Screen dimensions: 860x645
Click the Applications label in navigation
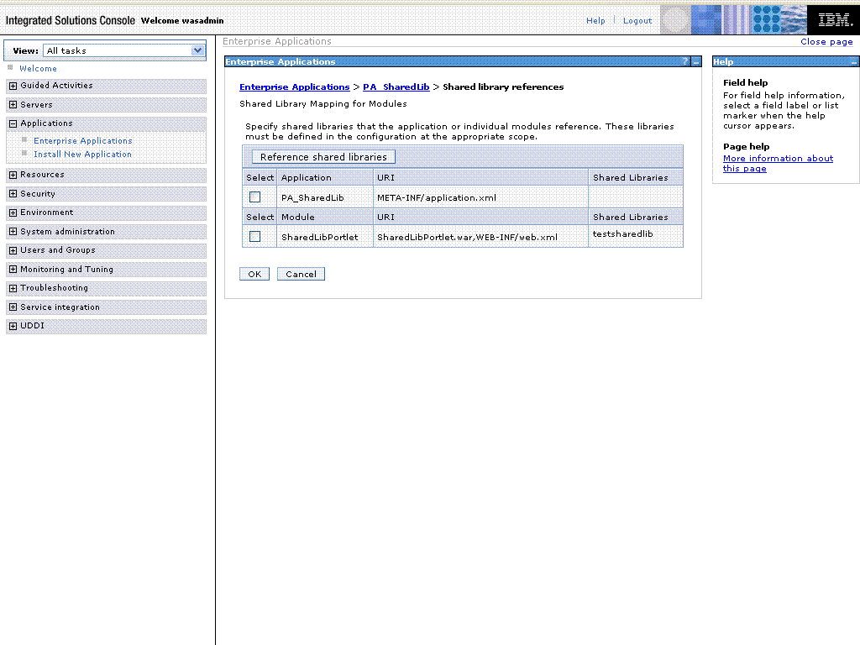pyautogui.click(x=46, y=123)
